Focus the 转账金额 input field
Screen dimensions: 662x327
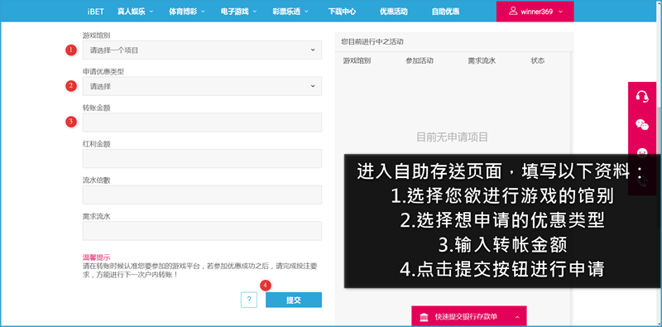pyautogui.click(x=202, y=123)
